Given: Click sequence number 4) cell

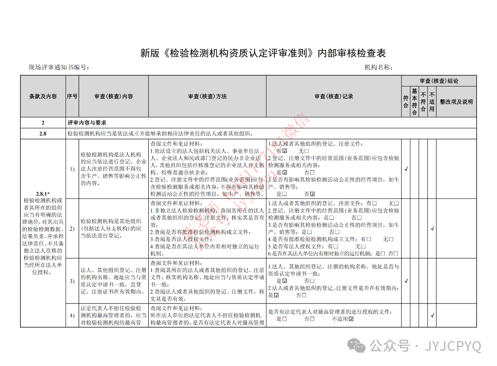Looking at the screenshot, I should coord(72,315).
